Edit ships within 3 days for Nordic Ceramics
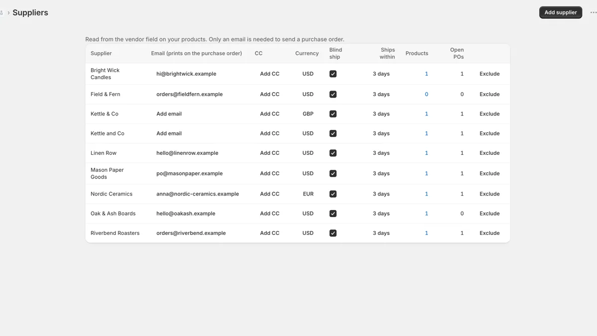Image resolution: width=597 pixels, height=336 pixels. 381,194
